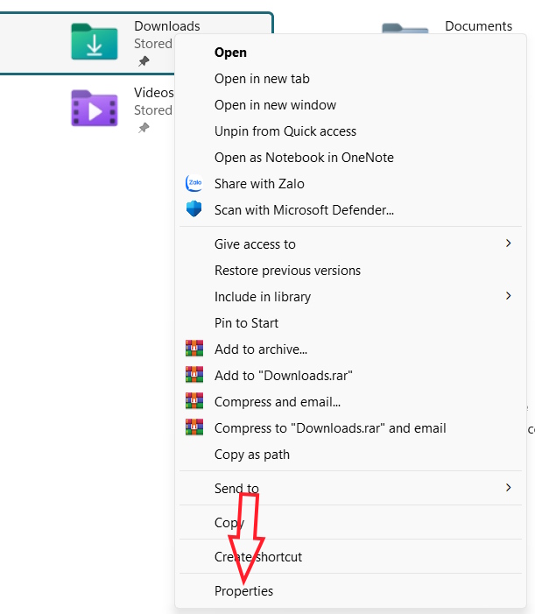Choose Compress and email...
The width and height of the screenshot is (535, 614).
tap(350, 401)
